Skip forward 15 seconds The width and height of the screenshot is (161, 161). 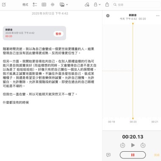(143, 145)
